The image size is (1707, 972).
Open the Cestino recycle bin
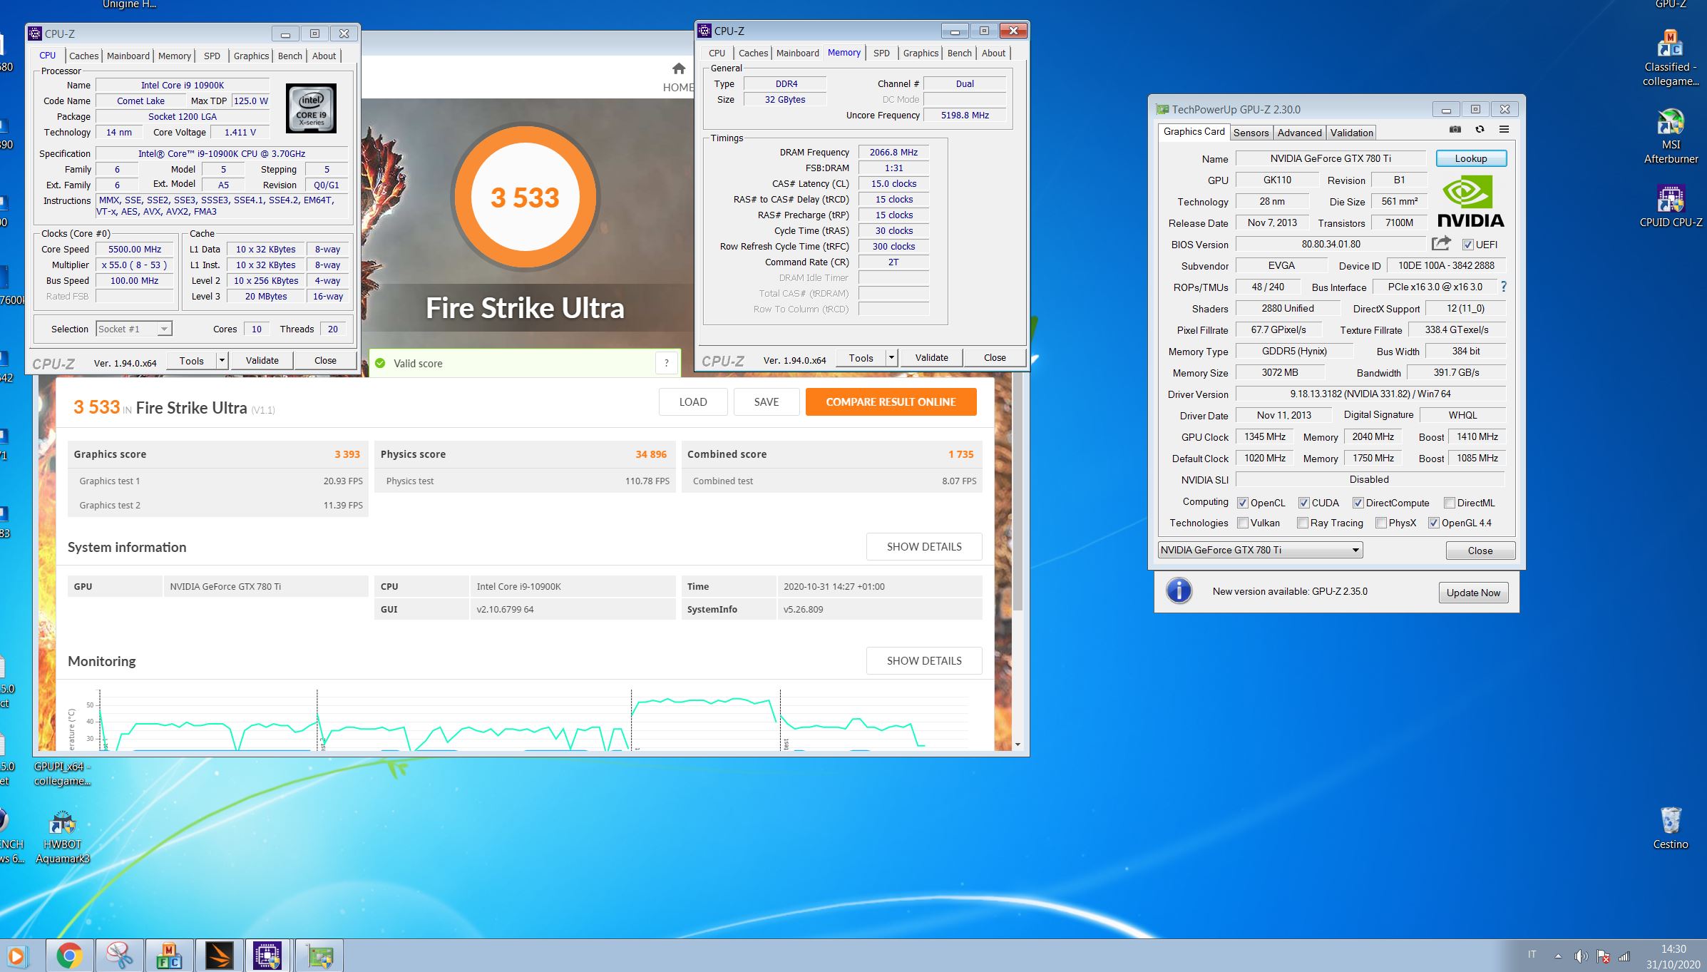[x=1671, y=829]
